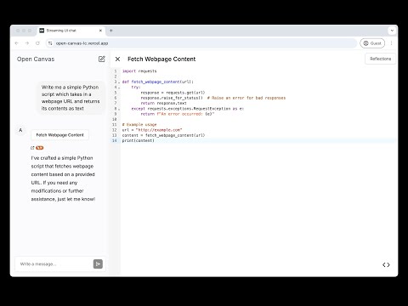Screen dimensions: 408x306
Task: Collapse the try block fold at line 4
Action: [x=119, y=88]
